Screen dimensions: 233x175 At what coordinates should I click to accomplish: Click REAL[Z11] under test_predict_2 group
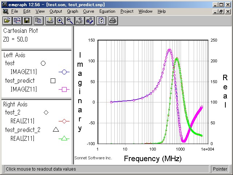pos(22,139)
